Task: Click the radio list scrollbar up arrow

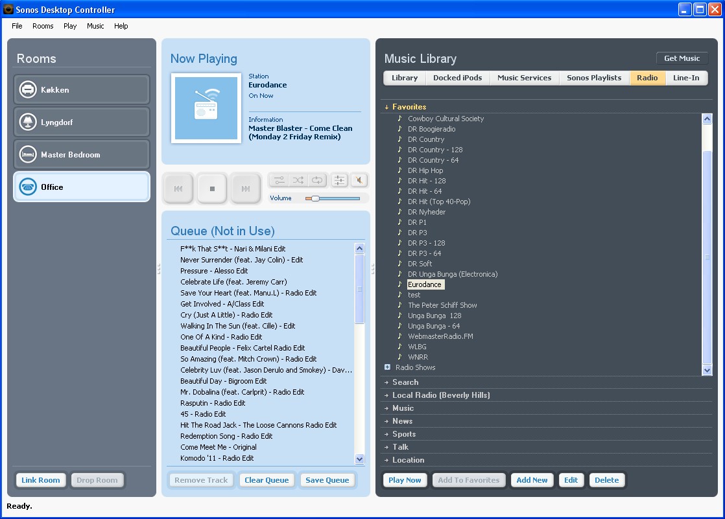Action: pos(707,119)
